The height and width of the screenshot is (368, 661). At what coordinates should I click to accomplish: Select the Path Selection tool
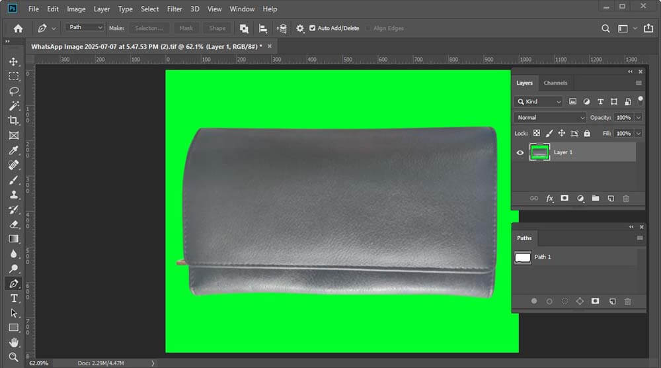click(13, 313)
